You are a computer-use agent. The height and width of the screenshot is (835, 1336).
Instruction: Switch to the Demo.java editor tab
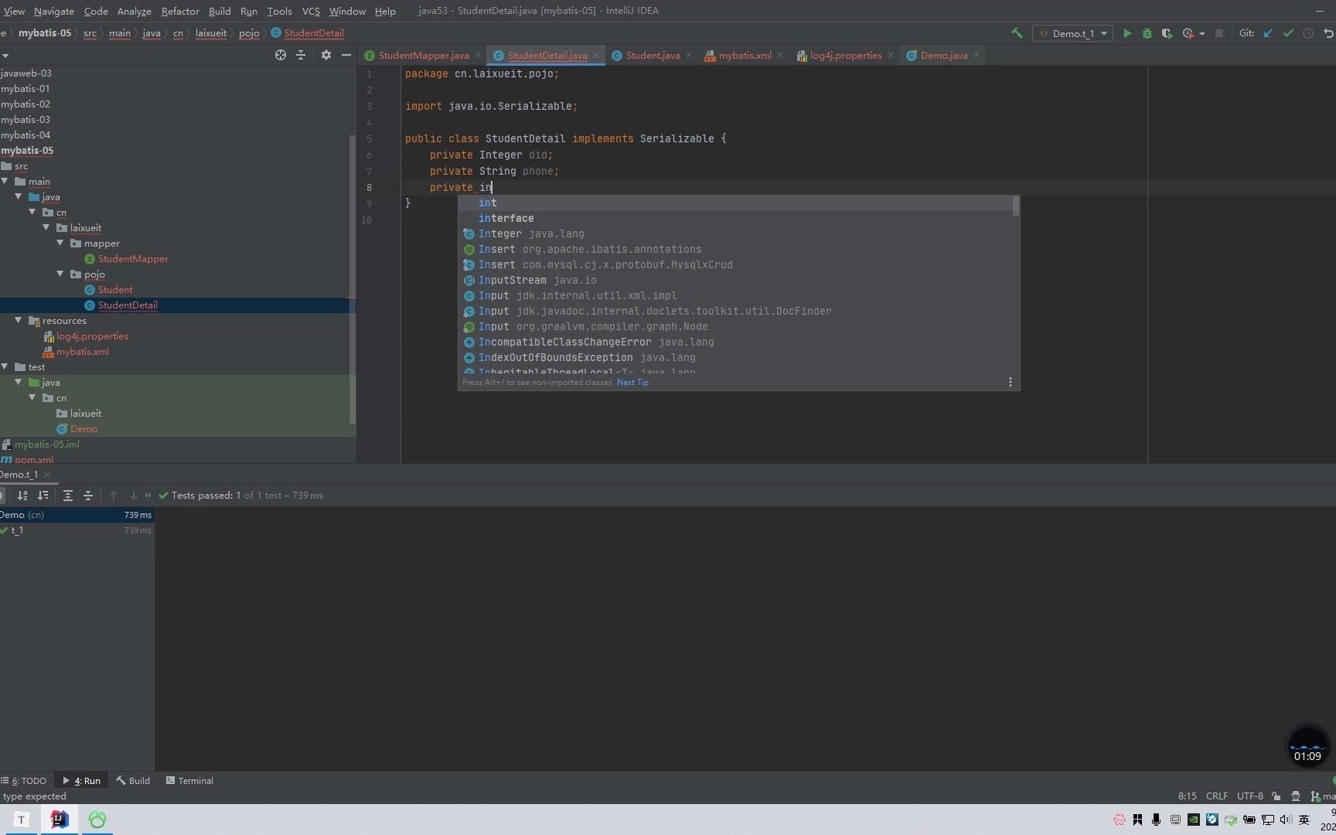pyautogui.click(x=943, y=56)
